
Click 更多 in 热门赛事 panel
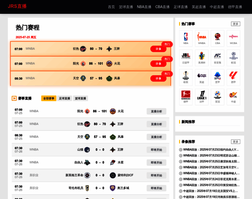click(236, 24)
